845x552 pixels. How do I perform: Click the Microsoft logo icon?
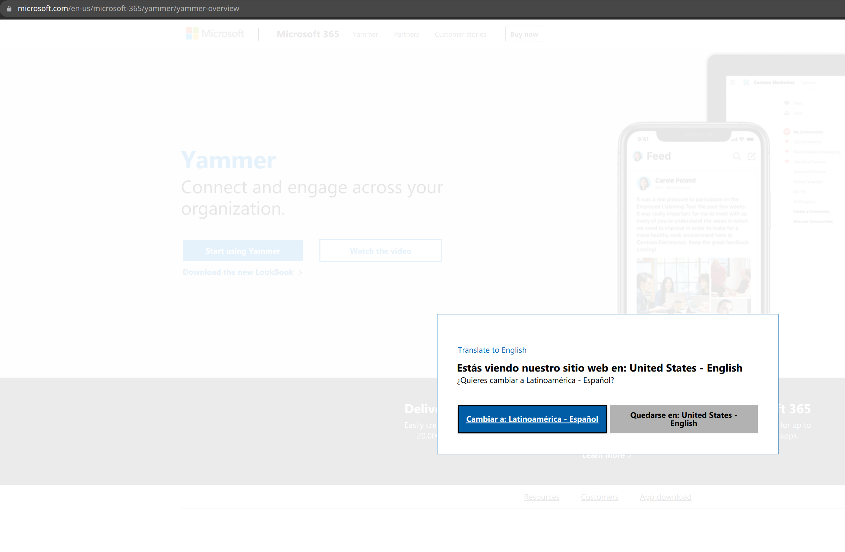pos(192,34)
